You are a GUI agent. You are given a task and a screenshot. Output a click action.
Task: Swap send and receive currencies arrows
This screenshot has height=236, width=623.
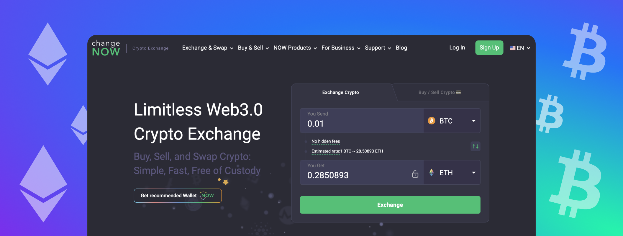point(476,146)
